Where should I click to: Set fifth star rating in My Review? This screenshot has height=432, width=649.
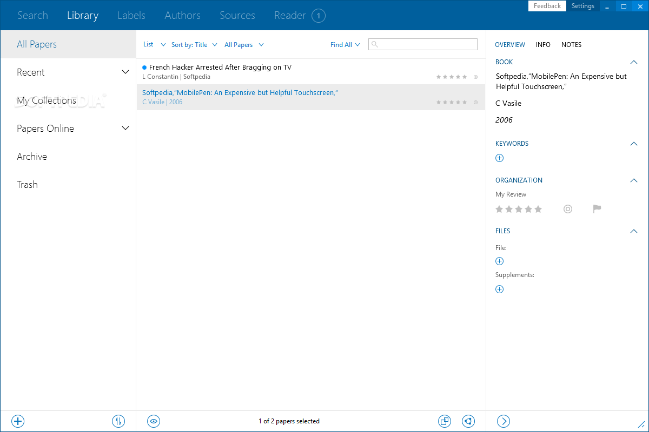538,209
